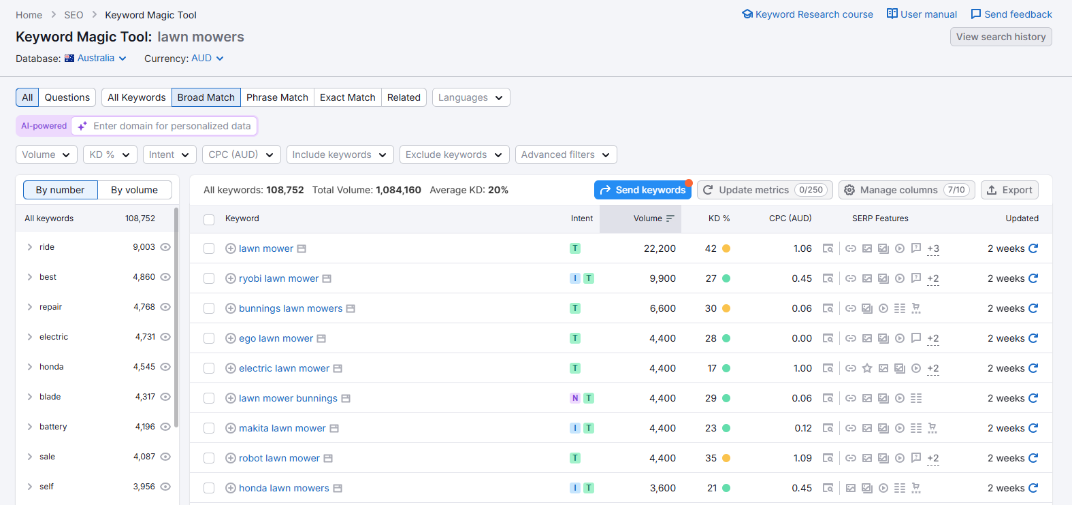Image resolution: width=1072 pixels, height=505 pixels.
Task: Select all keywords with header checkbox
Action: [x=209, y=219]
